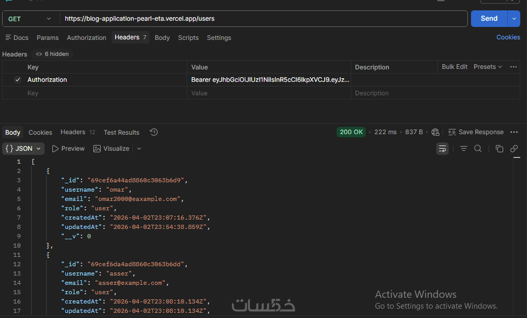Image resolution: width=527 pixels, height=318 pixels.
Task: Click the email "omar2000@eaxample.com"
Action: pos(137,199)
